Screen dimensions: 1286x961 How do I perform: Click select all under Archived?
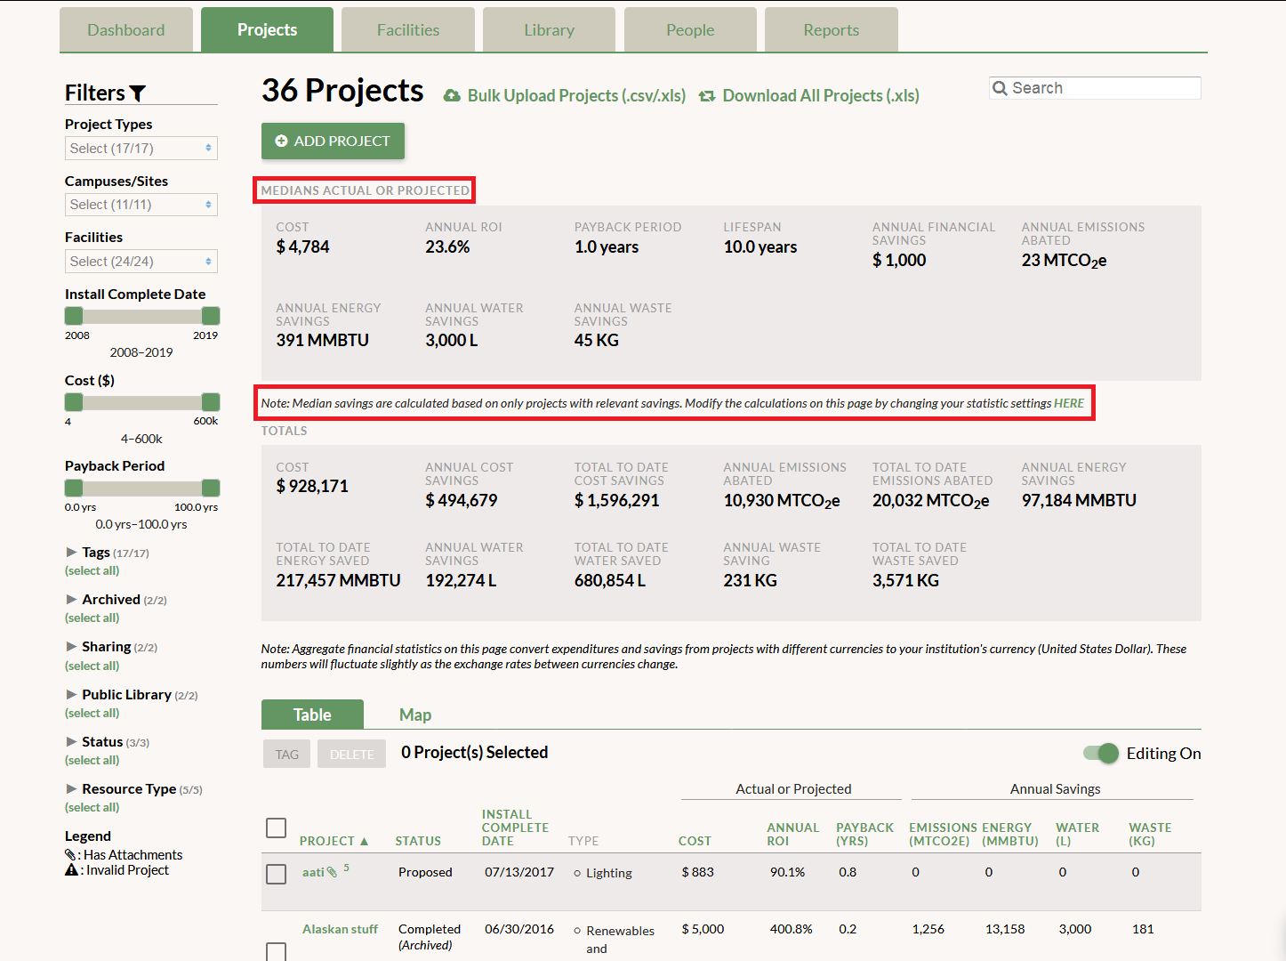[92, 618]
